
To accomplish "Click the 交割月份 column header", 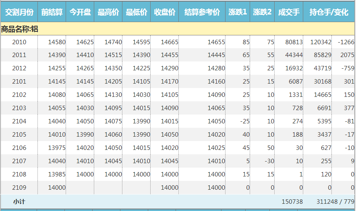I will [19, 12].
